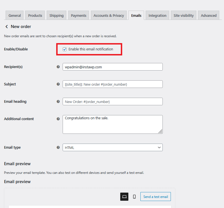
Task: Switch to the Payments tab
Action: point(78,15)
